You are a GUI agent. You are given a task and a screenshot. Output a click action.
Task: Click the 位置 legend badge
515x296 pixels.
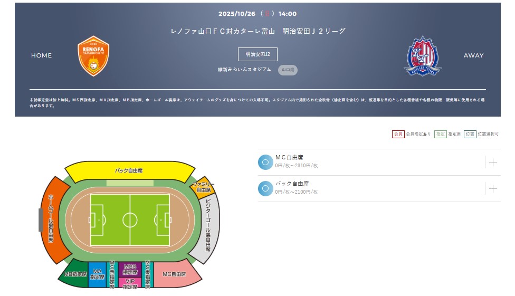pyautogui.click(x=470, y=134)
